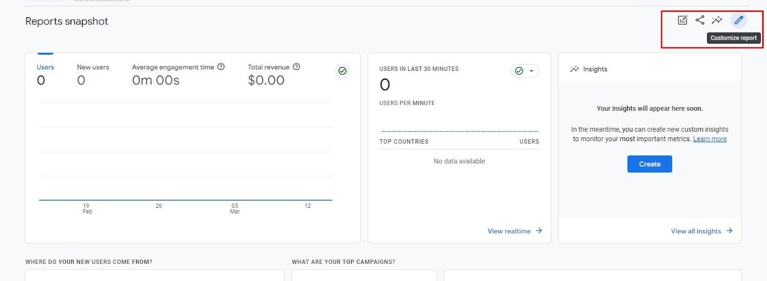Click the flat trend line in the users chart
This screenshot has height=281, width=767.
[186, 200]
